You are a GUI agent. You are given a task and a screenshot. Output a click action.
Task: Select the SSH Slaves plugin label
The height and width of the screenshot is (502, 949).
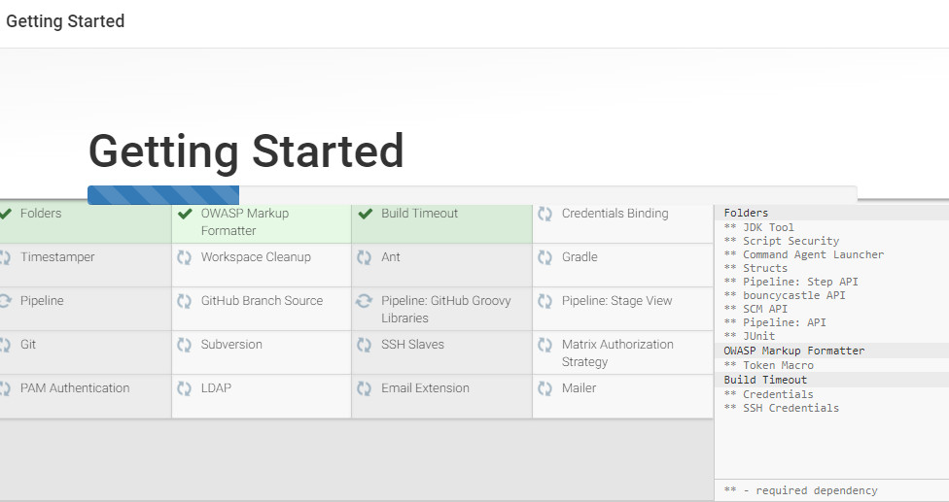coord(412,344)
